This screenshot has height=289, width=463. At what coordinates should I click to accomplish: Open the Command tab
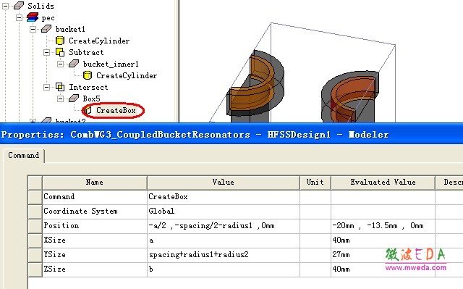[x=24, y=155]
